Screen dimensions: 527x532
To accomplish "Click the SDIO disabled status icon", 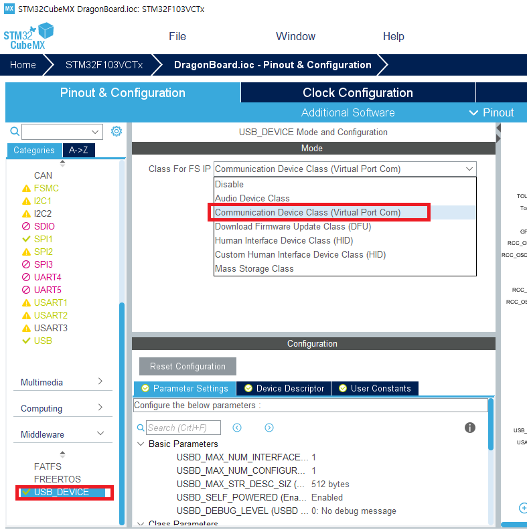I will point(26,226).
